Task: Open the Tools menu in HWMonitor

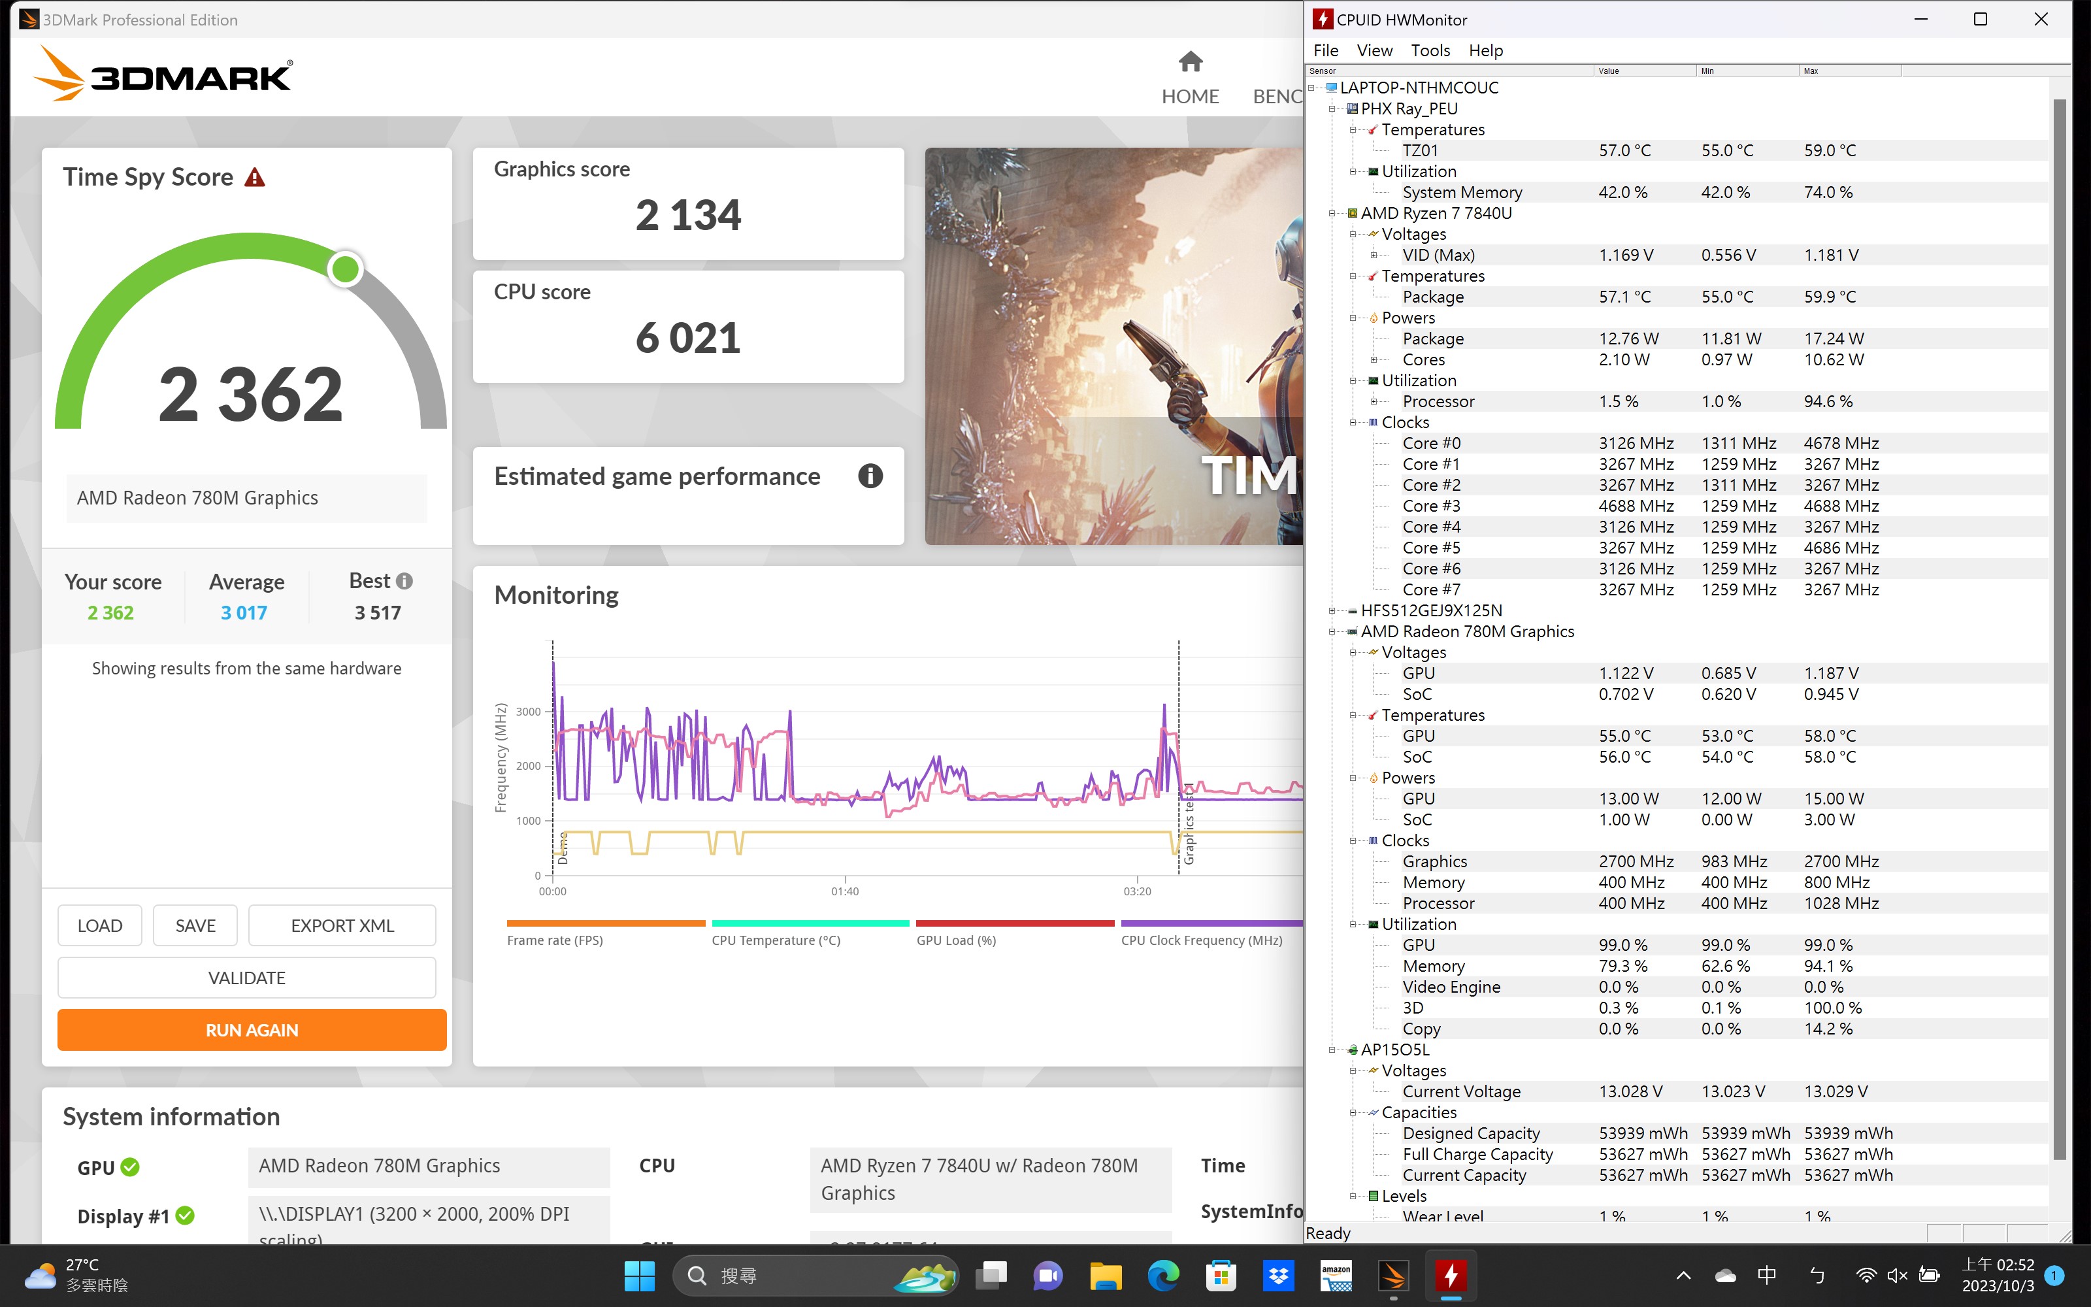Action: [1430, 50]
